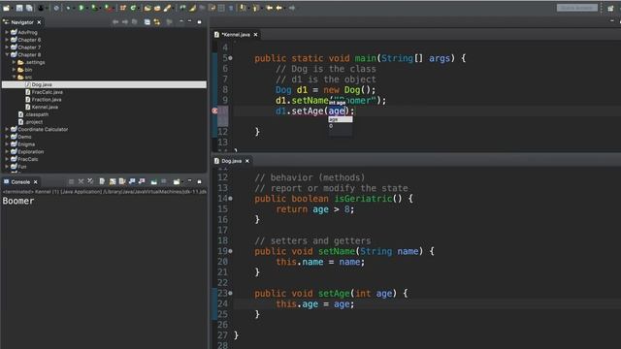Click the Toggle Mark Occurrences highlighter icon
The width and height of the screenshot is (621, 349).
[192, 8]
